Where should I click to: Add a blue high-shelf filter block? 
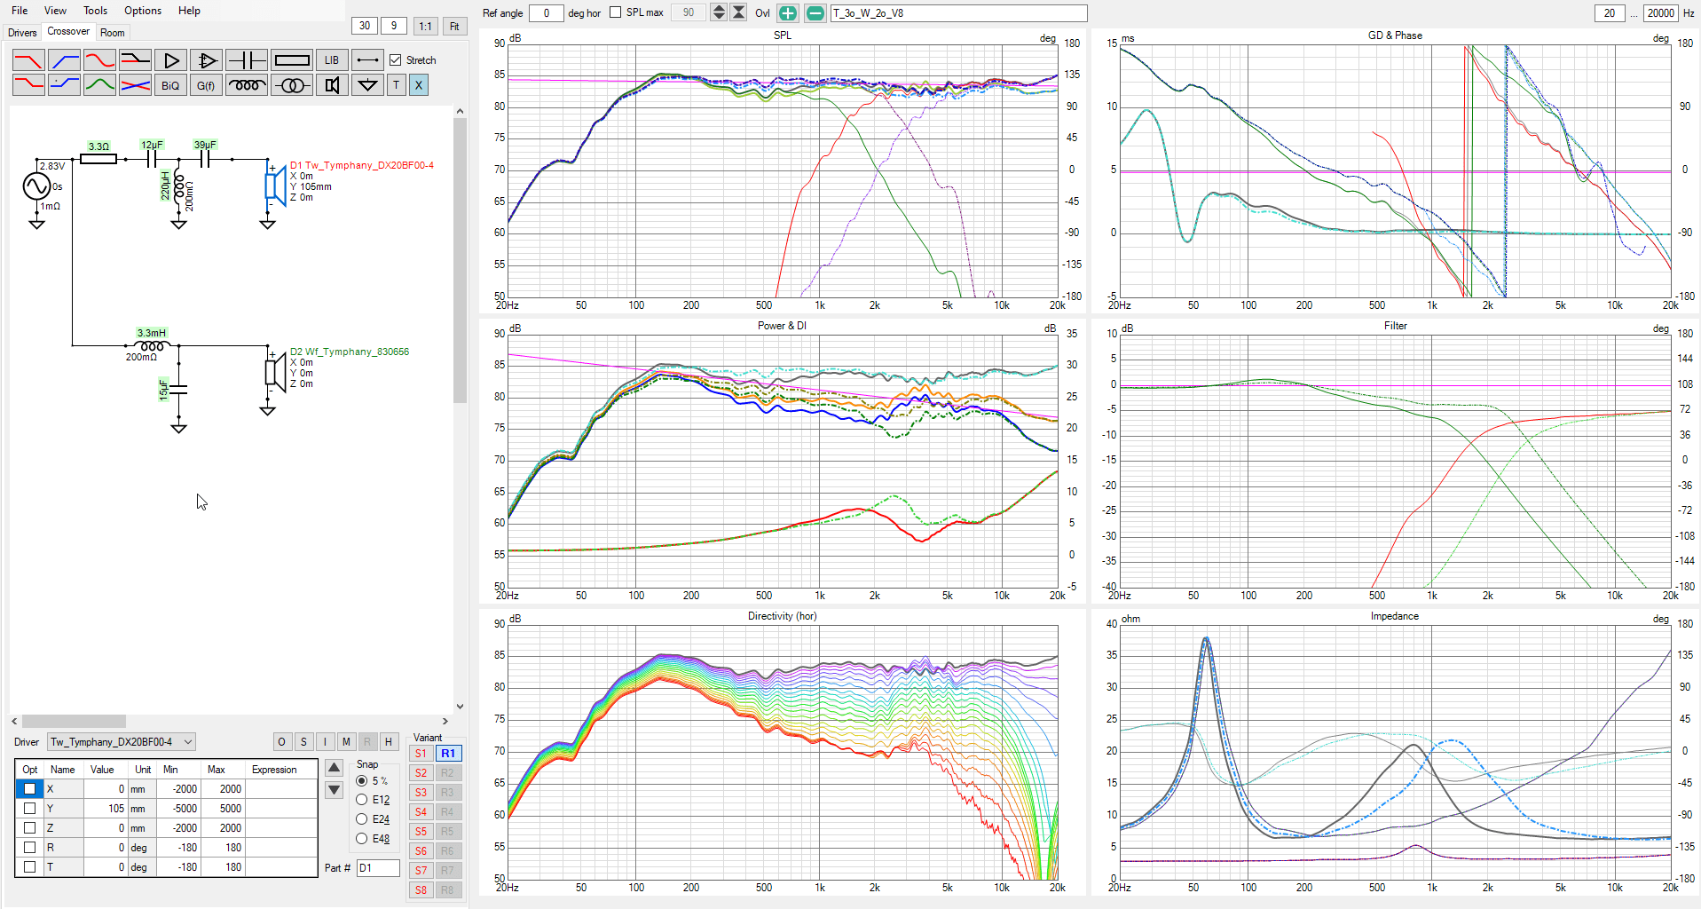pos(64,85)
